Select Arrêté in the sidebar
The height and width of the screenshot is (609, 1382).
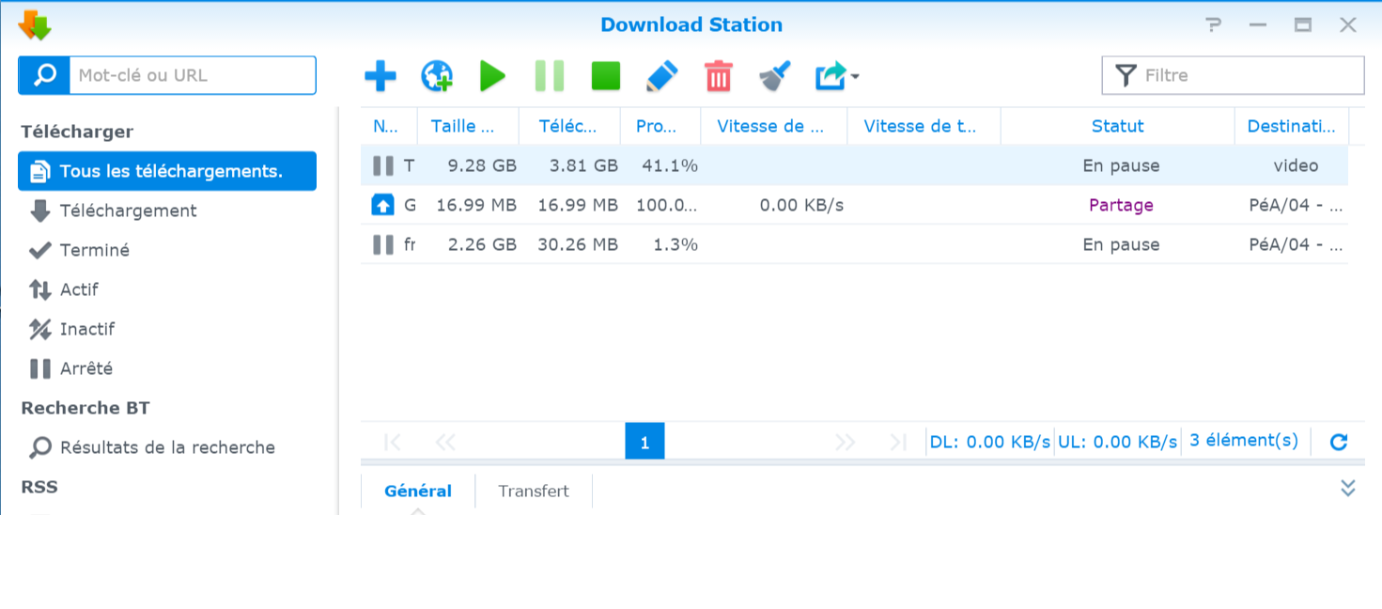[167, 368]
